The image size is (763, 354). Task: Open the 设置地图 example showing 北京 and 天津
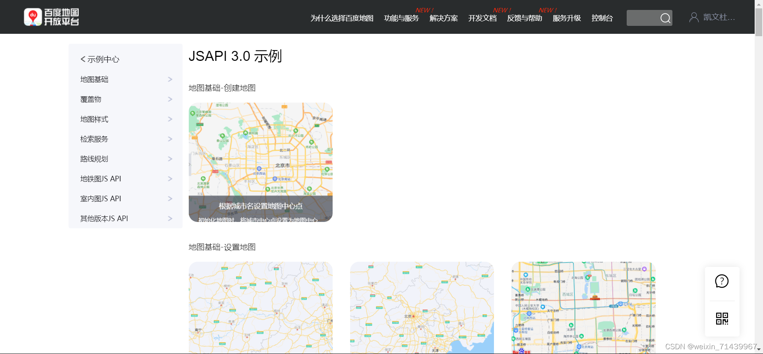[422, 307]
